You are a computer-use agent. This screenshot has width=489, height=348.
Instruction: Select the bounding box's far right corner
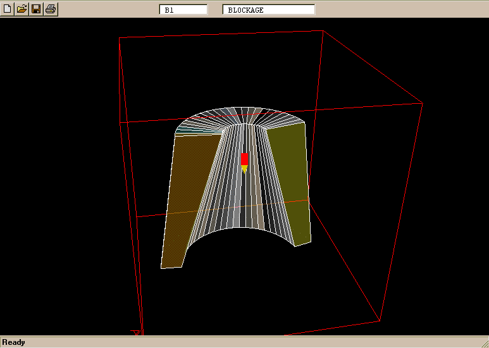[x=422, y=102]
